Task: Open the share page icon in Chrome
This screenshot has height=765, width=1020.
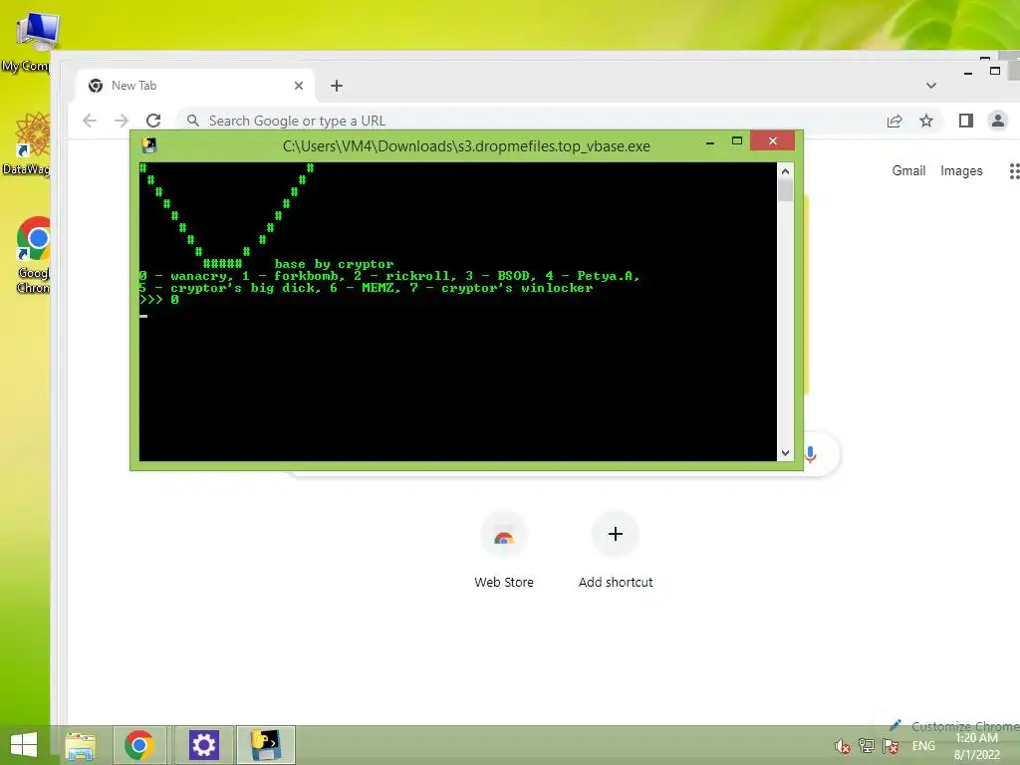Action: click(894, 121)
